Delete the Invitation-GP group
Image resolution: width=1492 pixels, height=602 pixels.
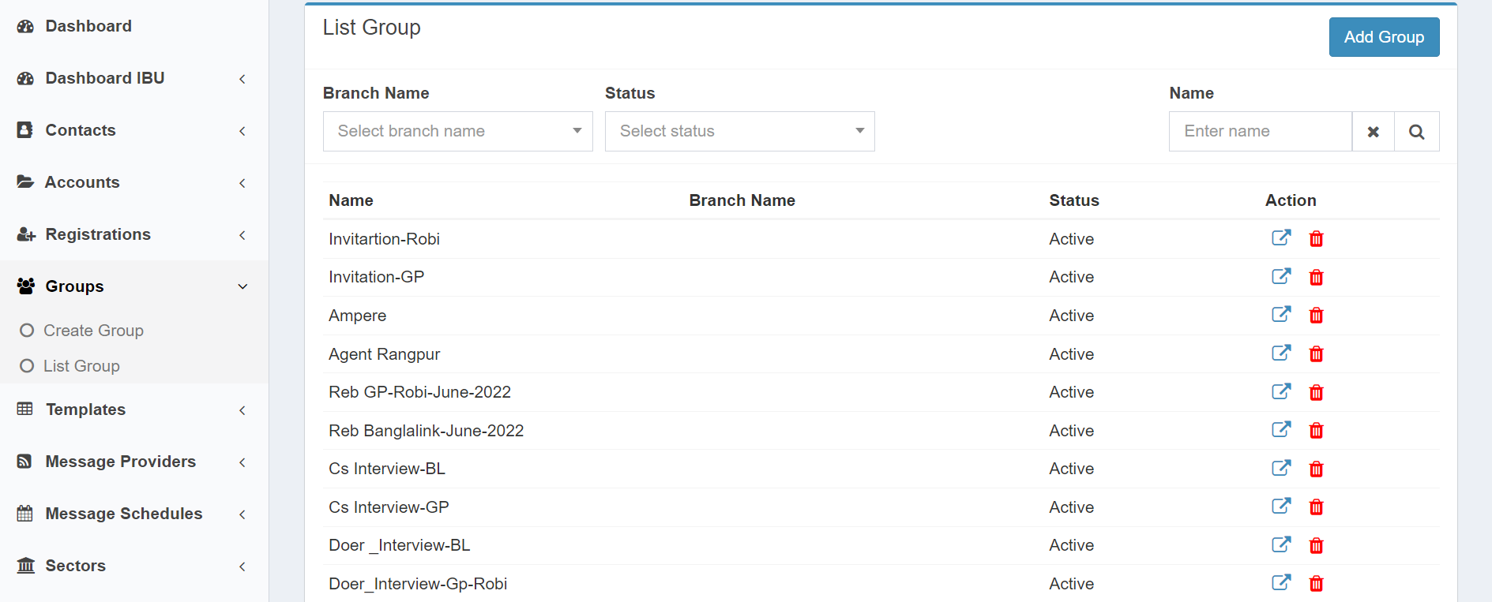[x=1316, y=278]
